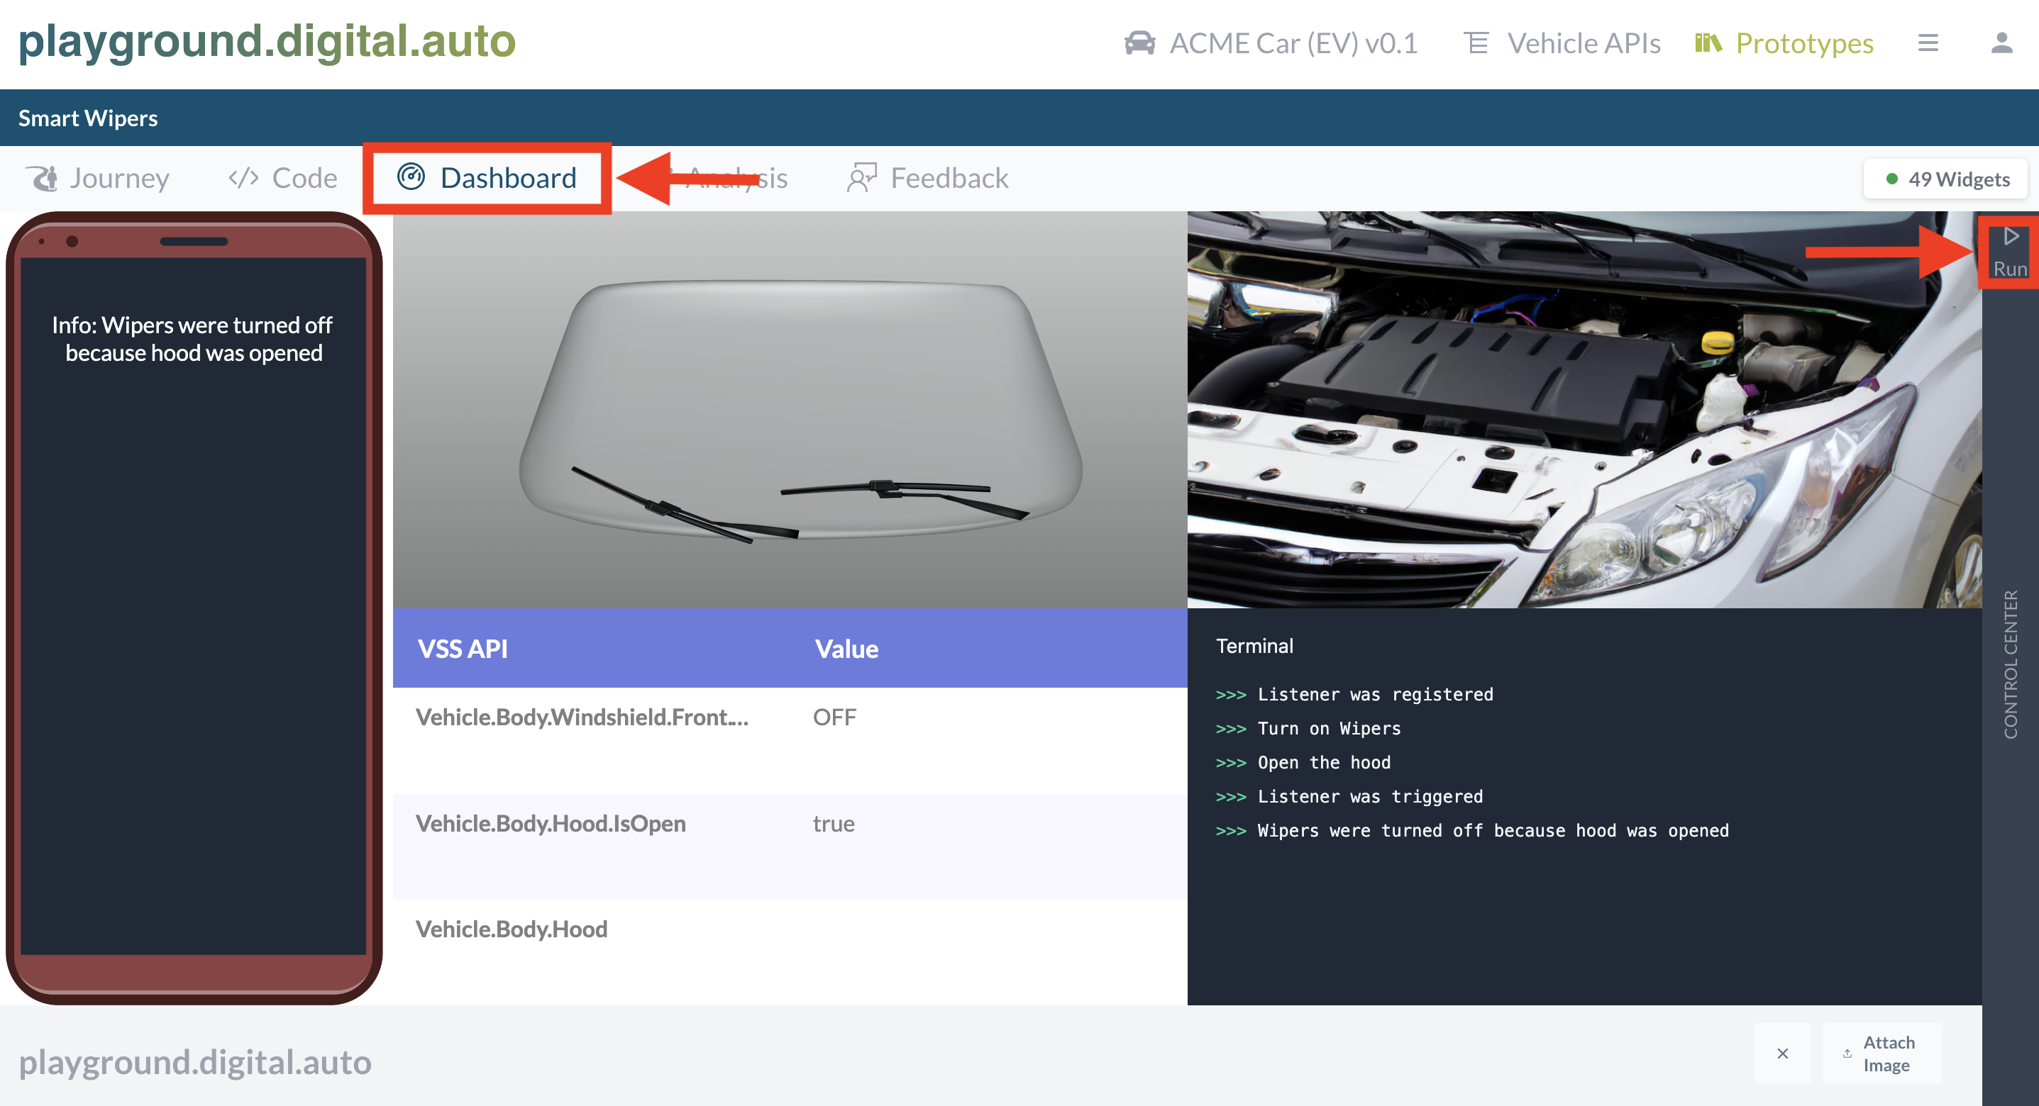The height and width of the screenshot is (1106, 2039).
Task: Click the Code brackets icon
Action: (x=243, y=178)
